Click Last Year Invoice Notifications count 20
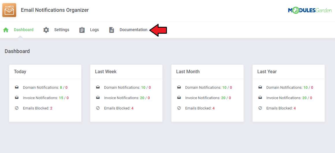The width and height of the screenshot is (335, 153). click(x=304, y=98)
